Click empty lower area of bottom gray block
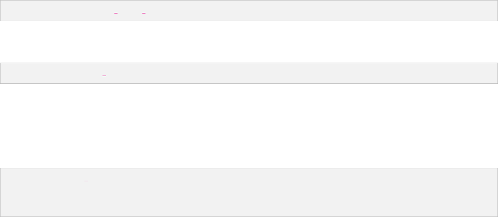498x217 pixels. tap(249, 204)
